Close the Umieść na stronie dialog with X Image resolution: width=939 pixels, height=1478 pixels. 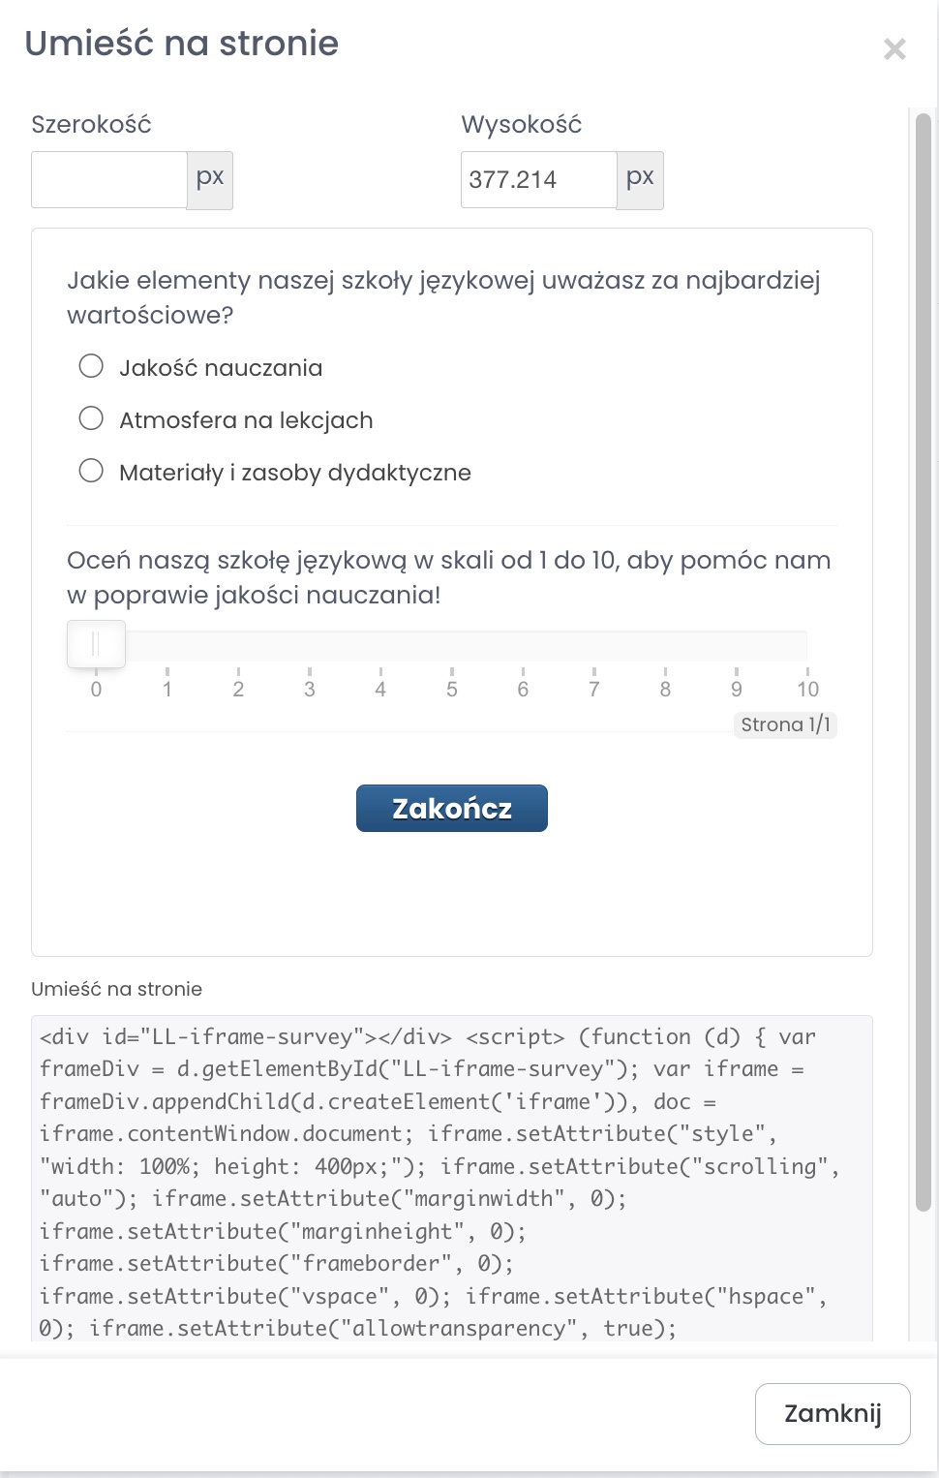click(x=894, y=48)
